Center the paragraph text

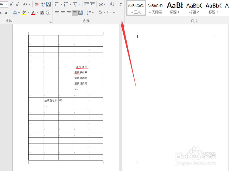tap(63, 13)
